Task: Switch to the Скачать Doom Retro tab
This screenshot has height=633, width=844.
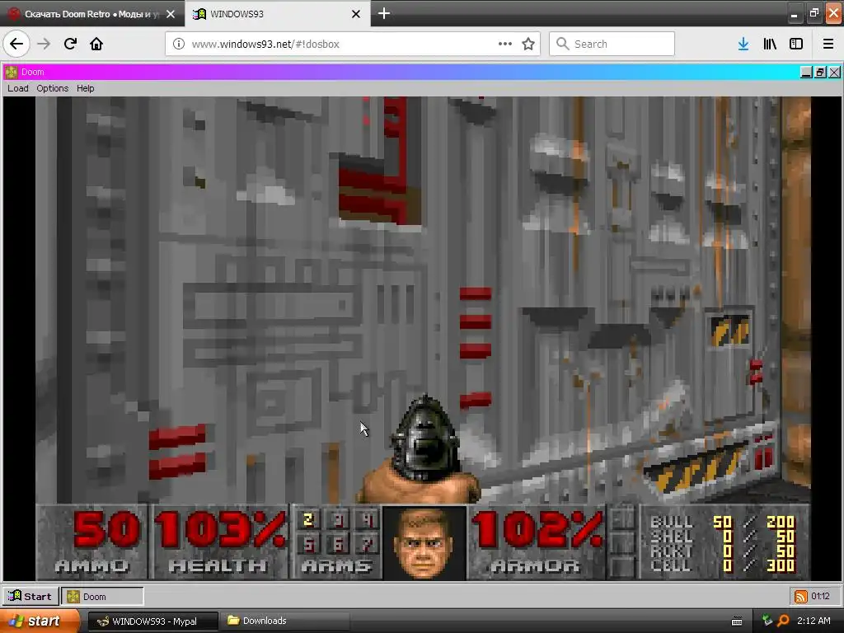Action: click(x=91, y=14)
